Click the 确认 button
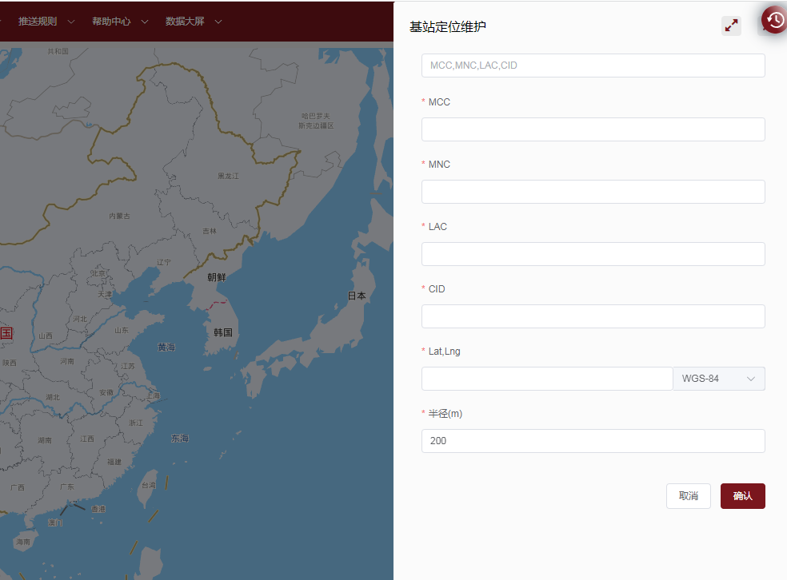Viewport: 787px width, 580px height. click(742, 496)
